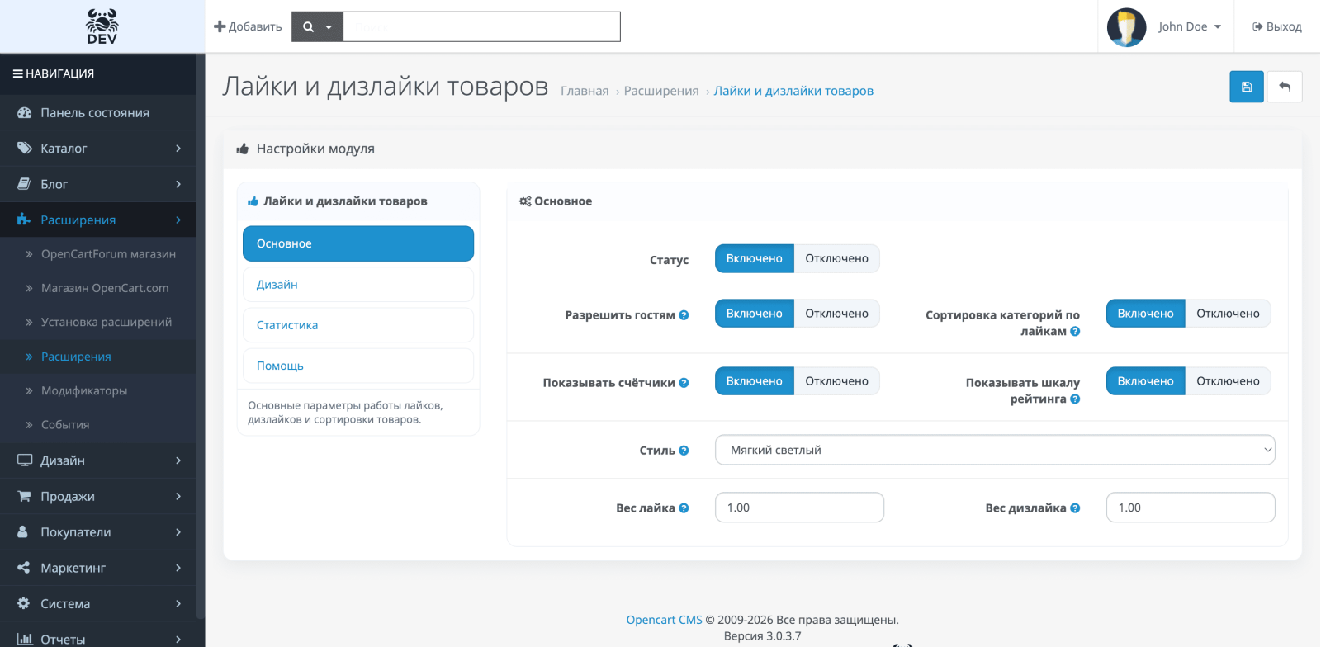Disable Разрешить гостям with Отключено
This screenshot has width=1321, height=647.
[x=836, y=314]
